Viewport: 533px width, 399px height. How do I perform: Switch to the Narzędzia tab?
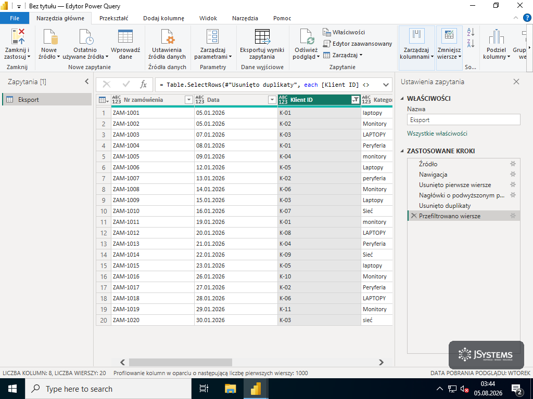coord(245,18)
